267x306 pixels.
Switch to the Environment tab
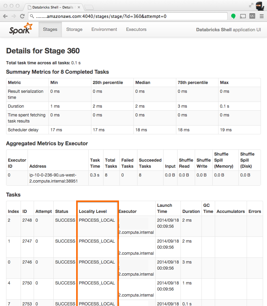pos(104,29)
